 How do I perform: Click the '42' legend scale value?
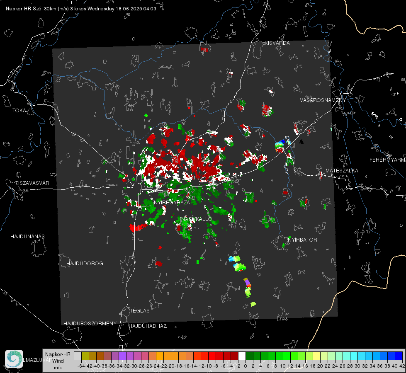[402, 366]
